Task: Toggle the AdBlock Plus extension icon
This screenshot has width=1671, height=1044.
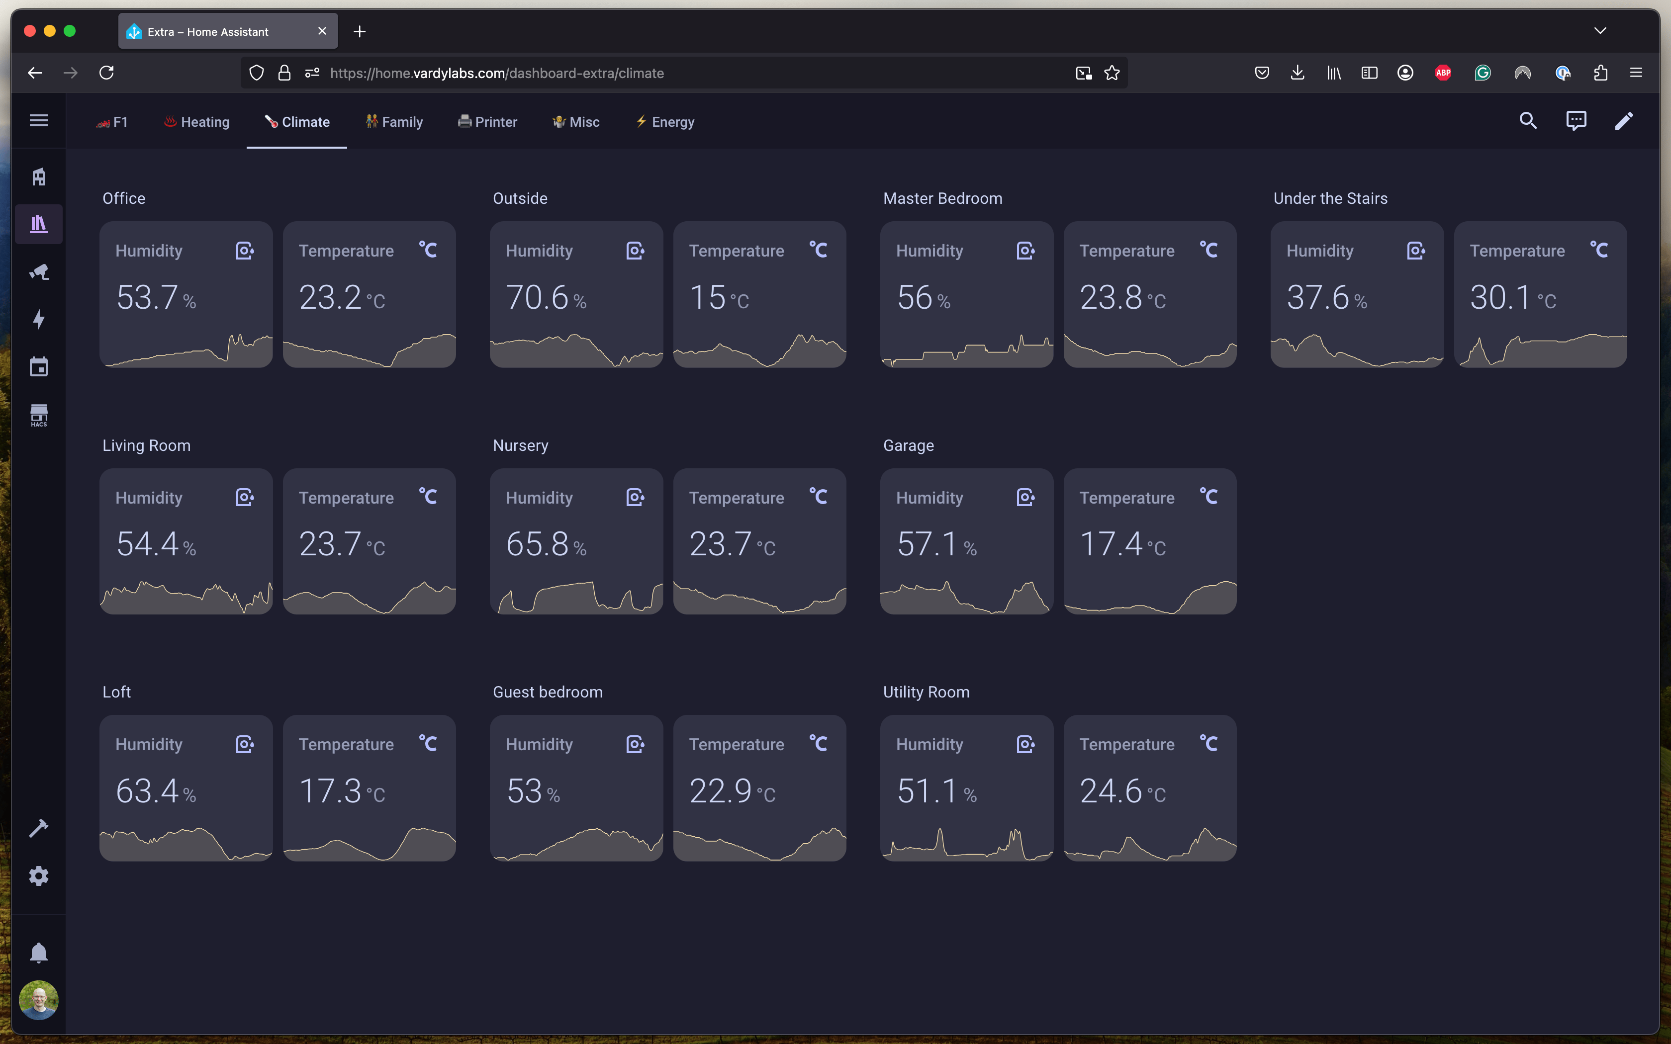Action: [1442, 73]
